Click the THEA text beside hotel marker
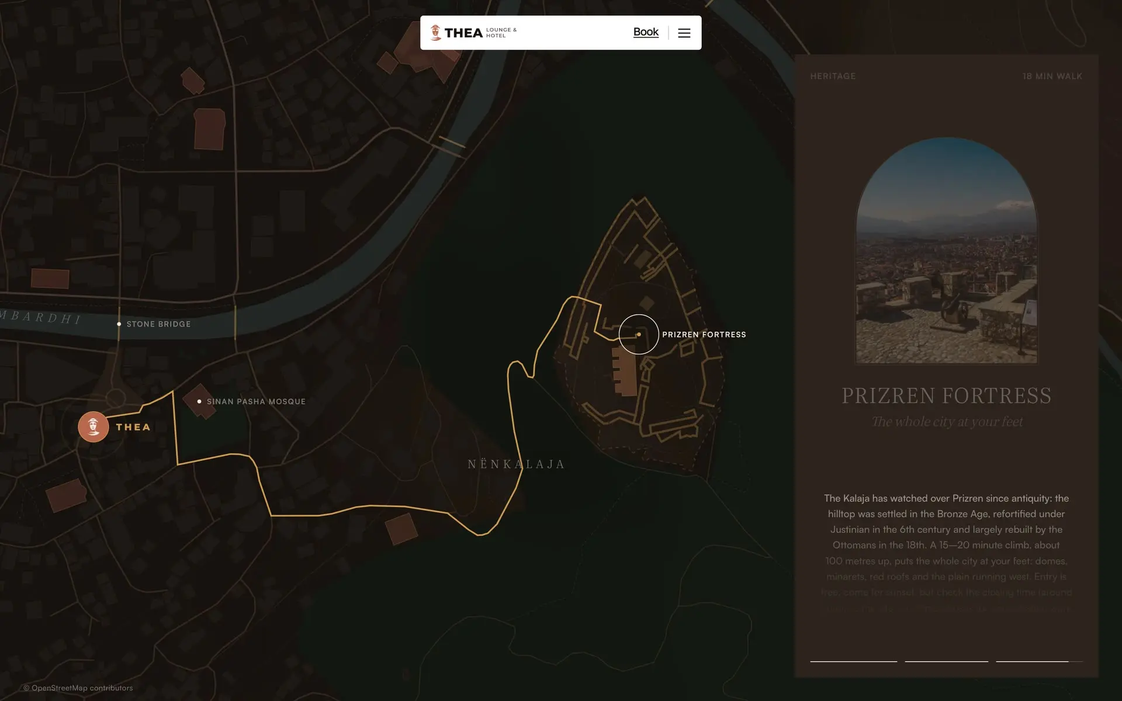This screenshot has height=701, width=1122. tap(133, 427)
